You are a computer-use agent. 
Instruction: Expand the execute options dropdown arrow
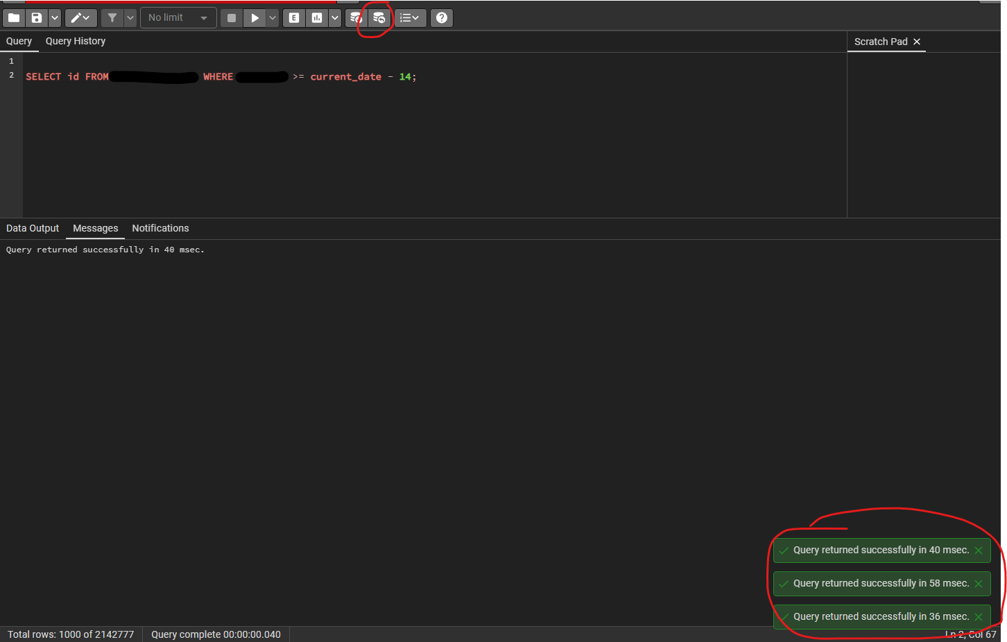click(x=273, y=18)
